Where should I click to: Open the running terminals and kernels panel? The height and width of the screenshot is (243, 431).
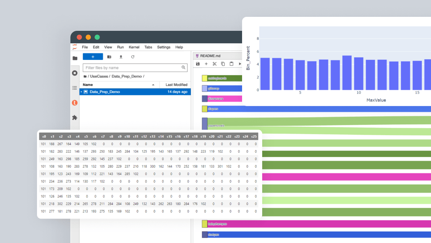pyautogui.click(x=75, y=73)
